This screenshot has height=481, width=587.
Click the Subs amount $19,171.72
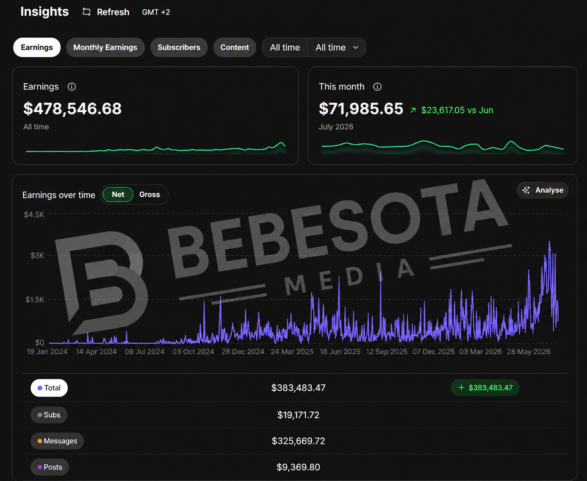point(298,415)
